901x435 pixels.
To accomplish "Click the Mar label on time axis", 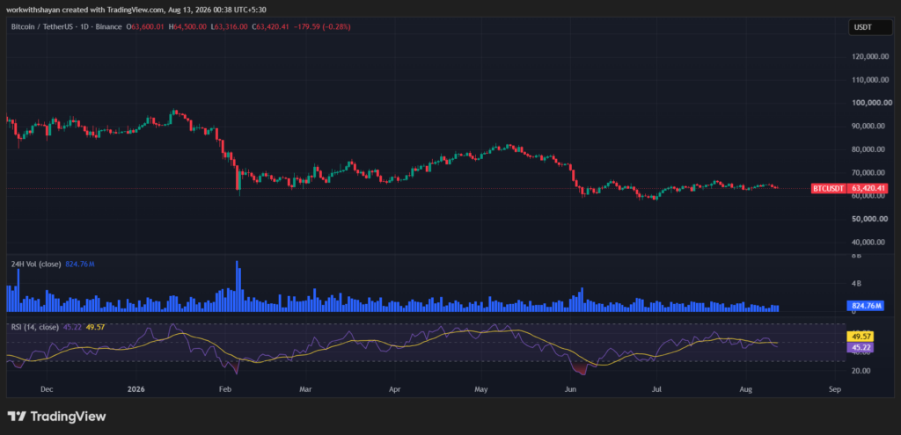I will point(305,389).
